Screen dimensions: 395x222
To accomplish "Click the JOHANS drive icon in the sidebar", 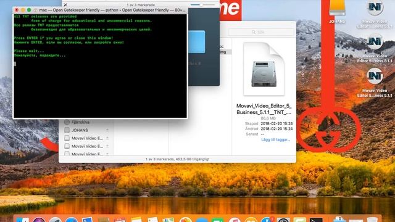I will pos(67,130).
